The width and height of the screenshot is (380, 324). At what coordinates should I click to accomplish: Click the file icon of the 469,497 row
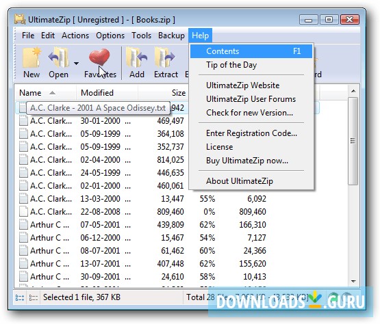tap(23, 120)
